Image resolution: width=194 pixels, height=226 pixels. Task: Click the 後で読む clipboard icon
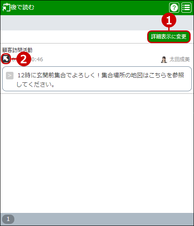point(6,7)
